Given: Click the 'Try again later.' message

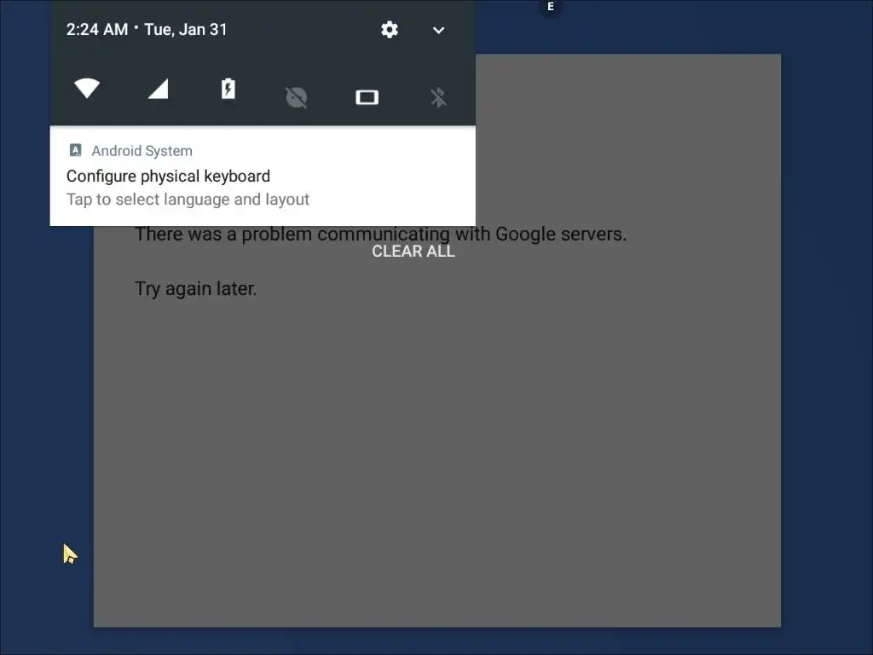Looking at the screenshot, I should click(195, 288).
